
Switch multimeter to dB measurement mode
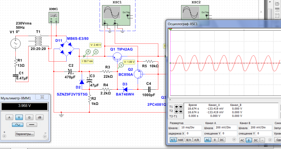41,117
